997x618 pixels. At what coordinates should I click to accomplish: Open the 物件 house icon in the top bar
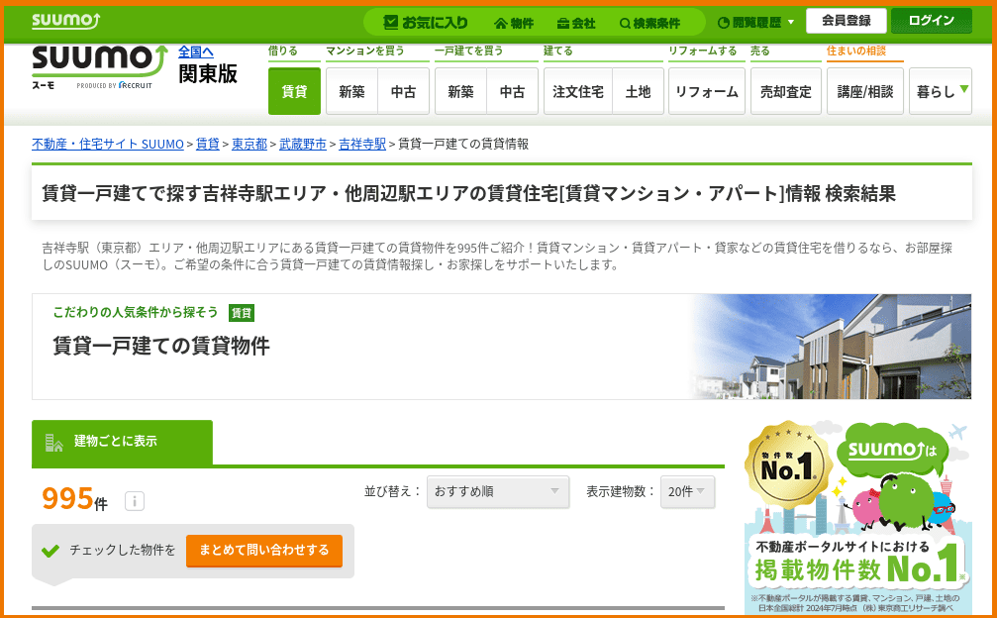pos(514,22)
